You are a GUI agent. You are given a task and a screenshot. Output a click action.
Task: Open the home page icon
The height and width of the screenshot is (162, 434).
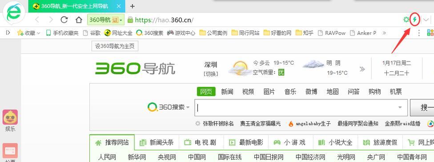click(79, 19)
